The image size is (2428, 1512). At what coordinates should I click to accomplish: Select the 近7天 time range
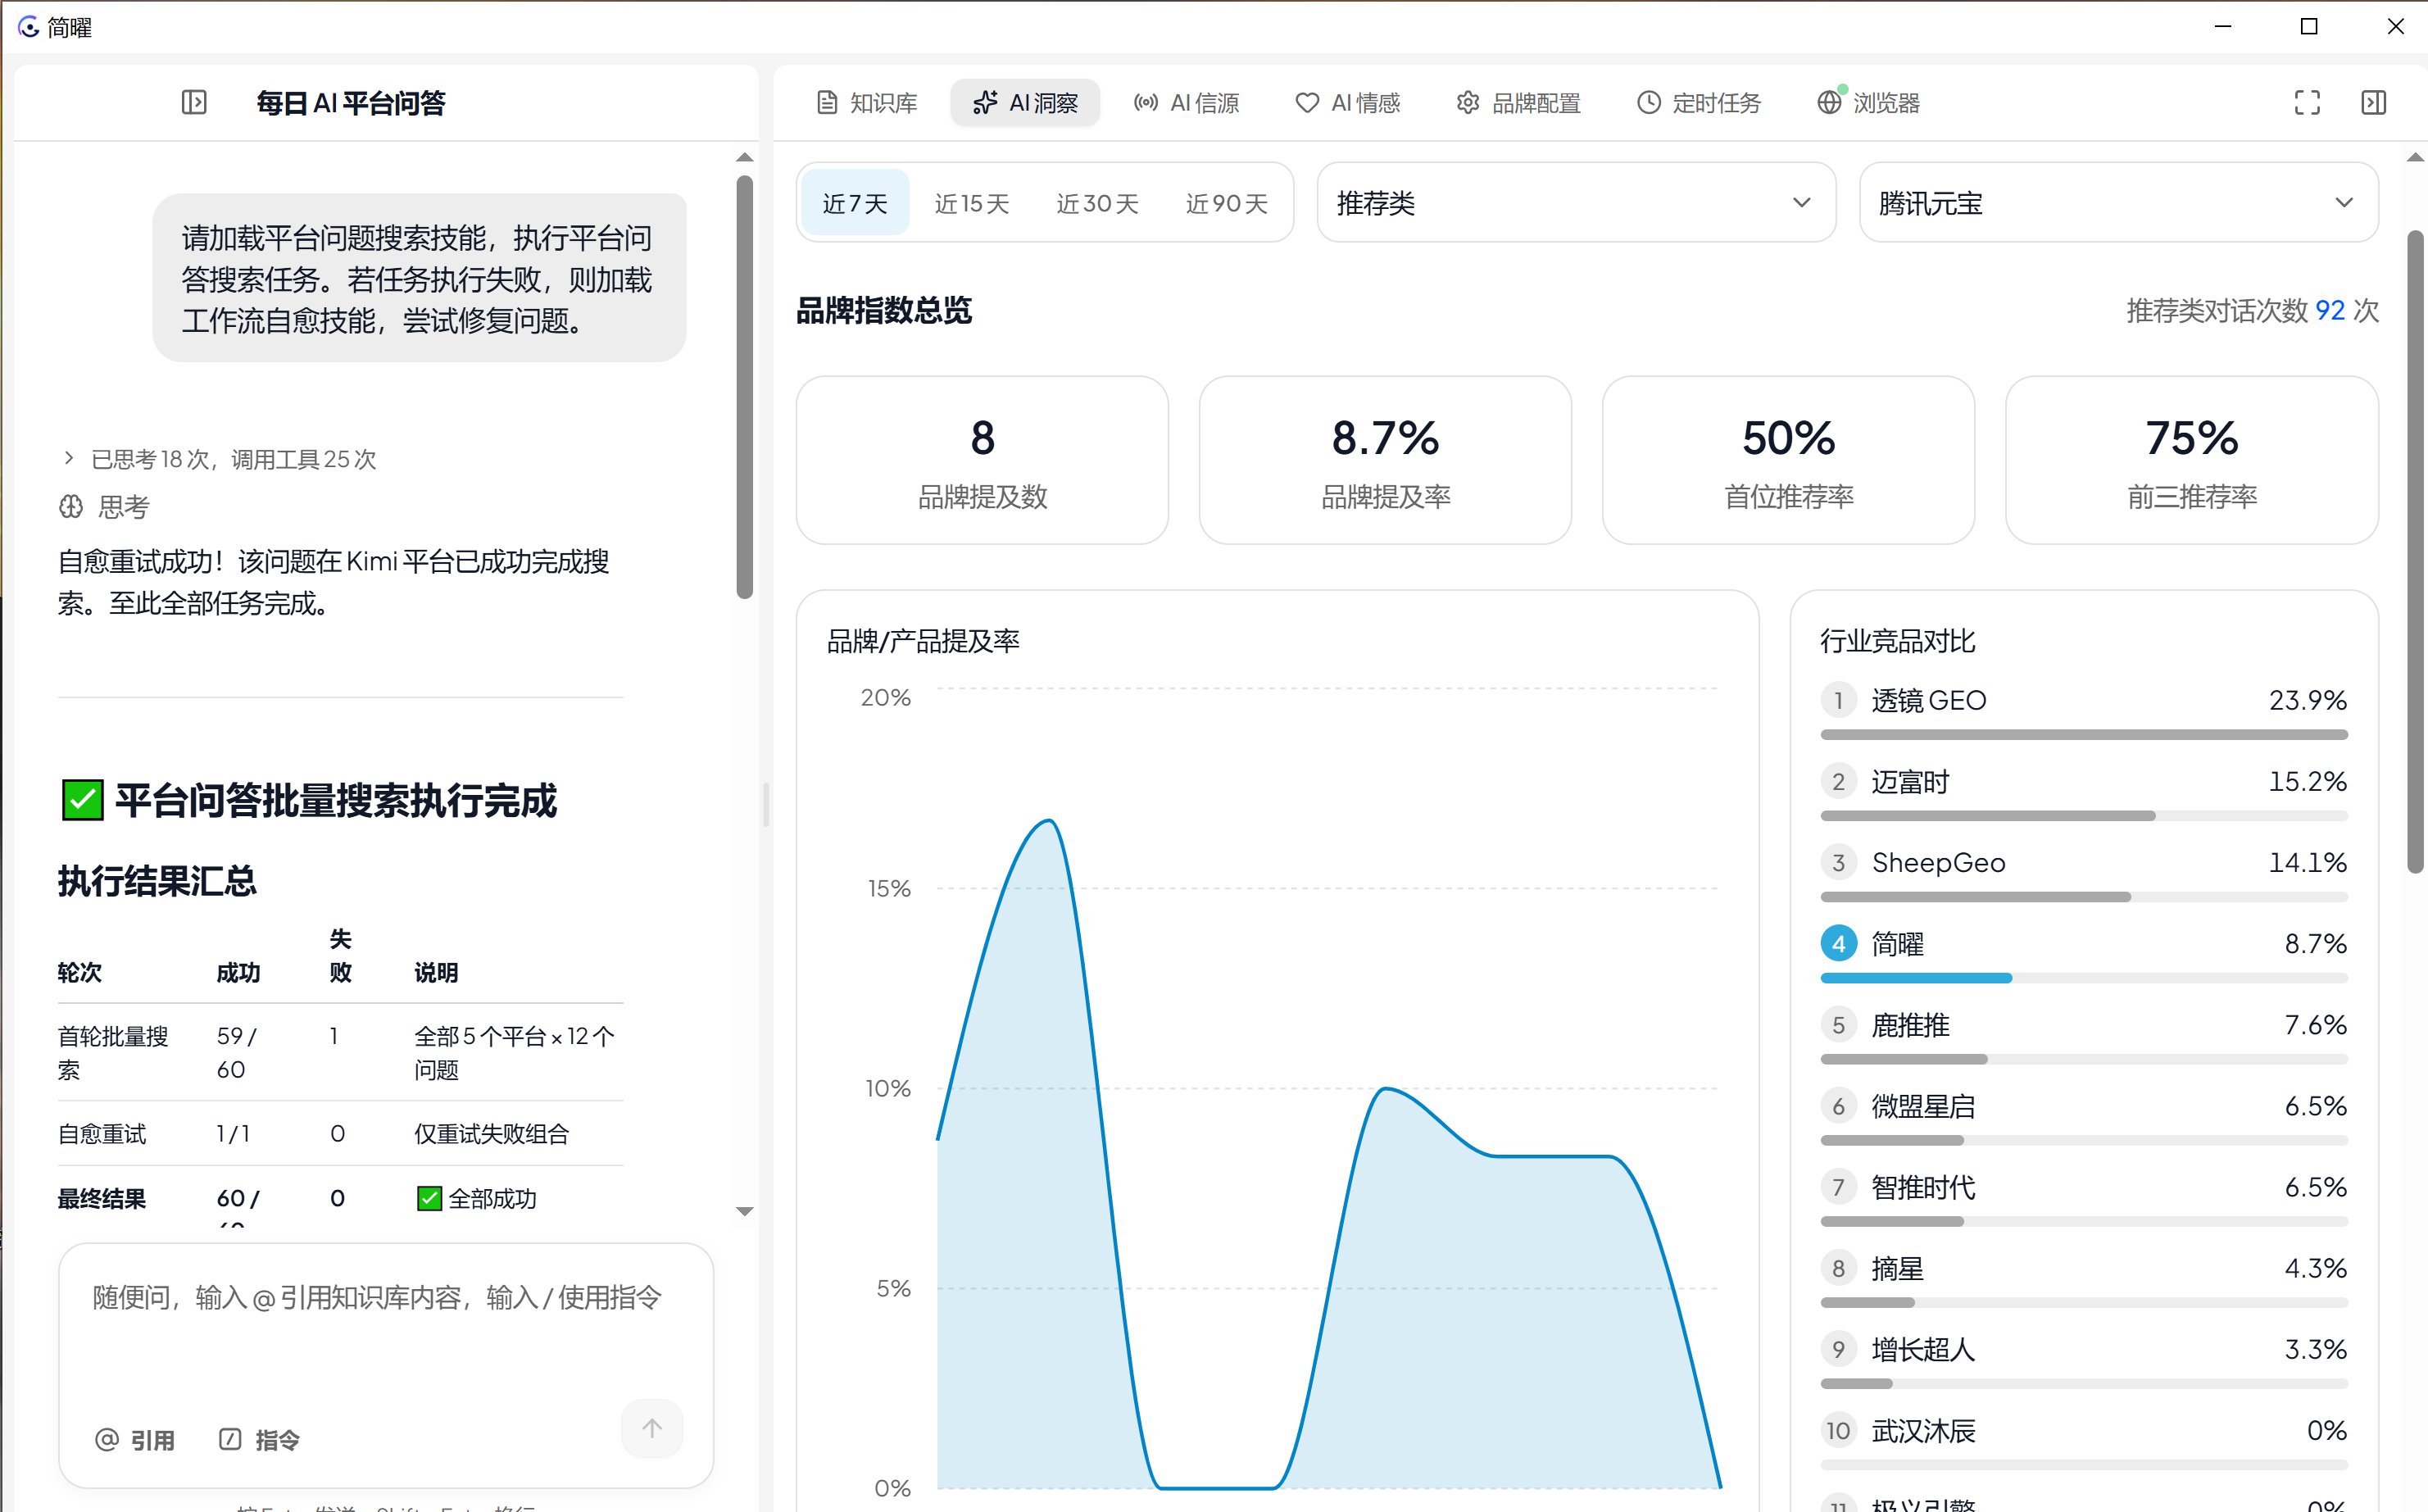(855, 203)
